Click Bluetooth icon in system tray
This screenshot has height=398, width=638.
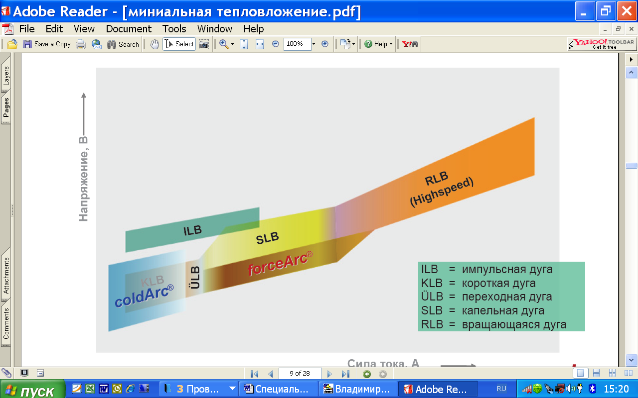point(592,389)
